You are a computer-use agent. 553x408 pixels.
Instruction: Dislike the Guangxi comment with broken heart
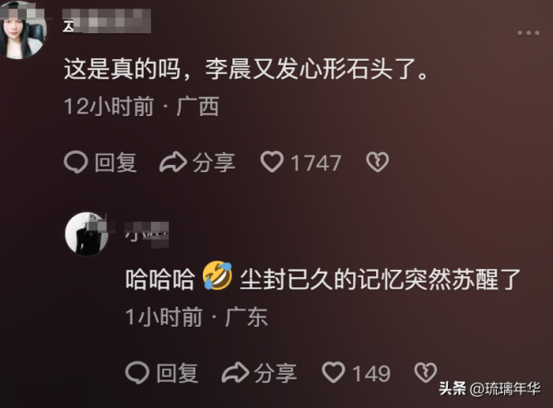pyautogui.click(x=377, y=162)
